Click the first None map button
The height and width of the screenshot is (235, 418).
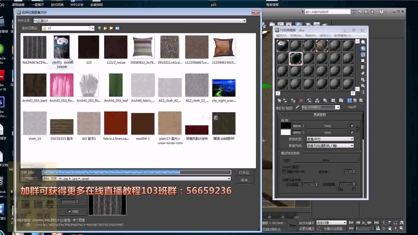point(328,126)
